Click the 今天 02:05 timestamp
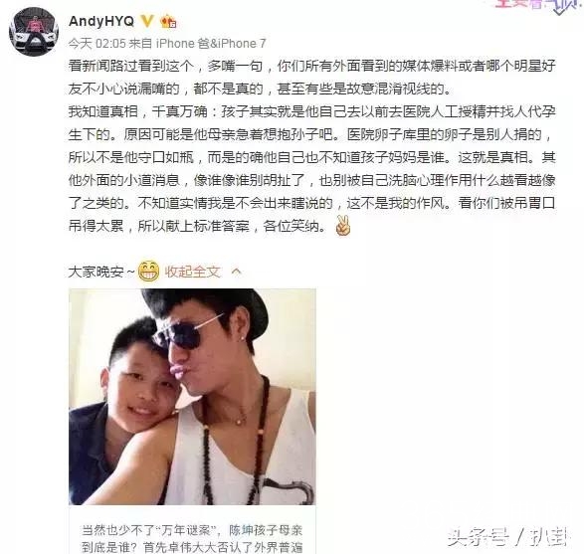584x554 pixels. [x=97, y=44]
